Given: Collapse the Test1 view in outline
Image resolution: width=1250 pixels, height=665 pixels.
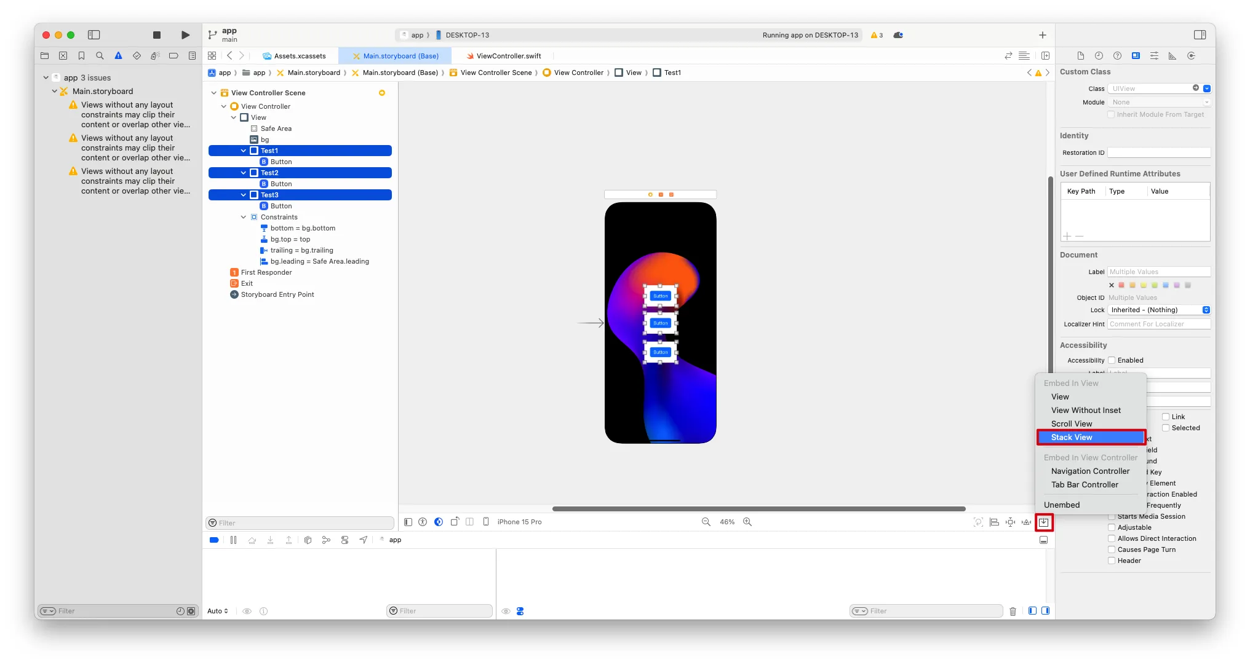Looking at the screenshot, I should coord(244,151).
